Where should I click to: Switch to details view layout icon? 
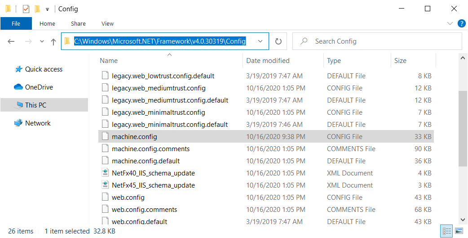pyautogui.click(x=447, y=231)
